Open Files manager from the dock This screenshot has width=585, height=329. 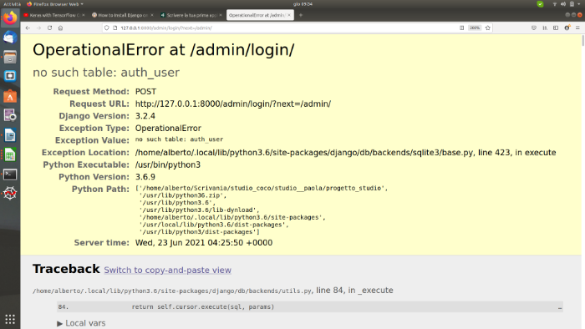pos(10,57)
